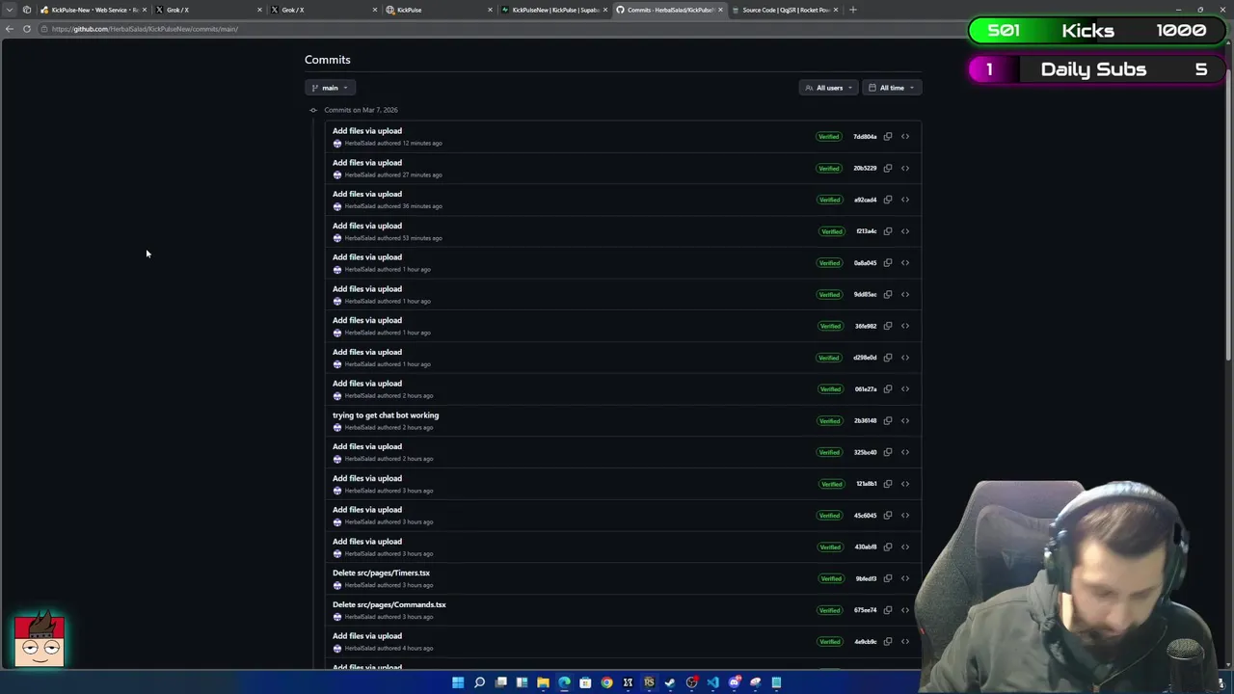Browse repository at commit f213a4c

pyautogui.click(x=905, y=231)
